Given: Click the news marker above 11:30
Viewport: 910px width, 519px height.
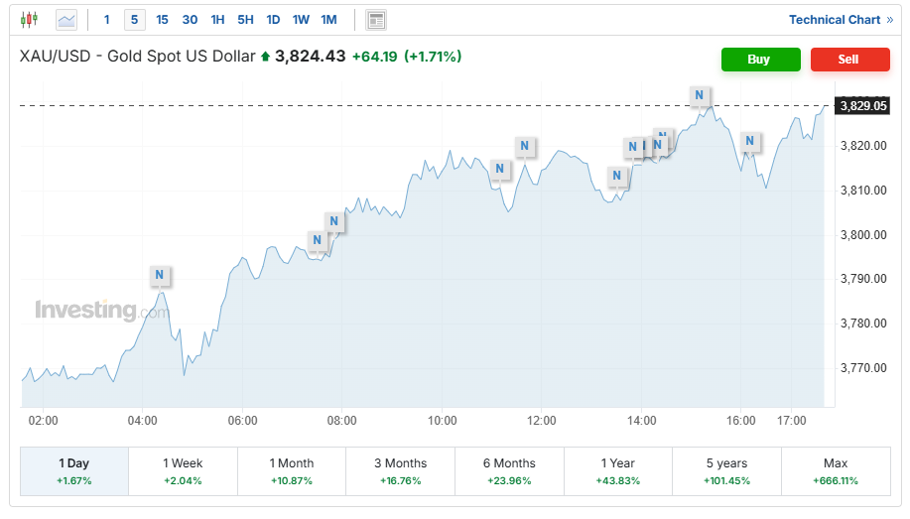Looking at the screenshot, I should click(524, 147).
